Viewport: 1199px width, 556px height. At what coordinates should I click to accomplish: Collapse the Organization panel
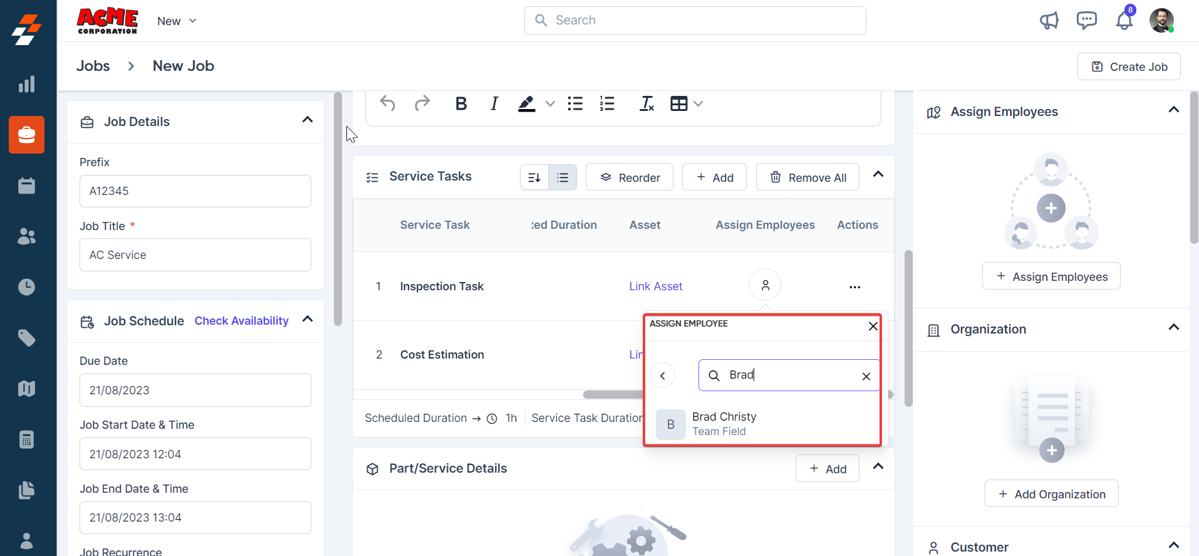tap(1173, 328)
